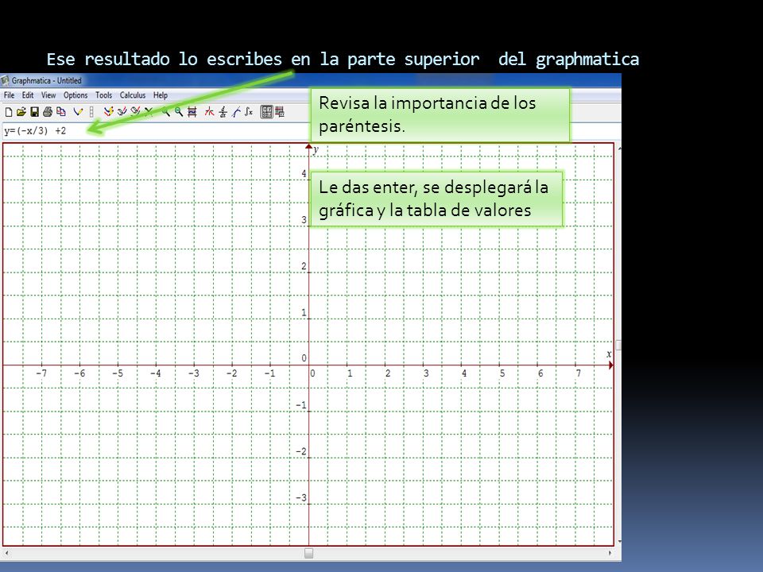Click the Redraw all graphs icon
Screen dimensions: 763x572
pyautogui.click(x=109, y=112)
